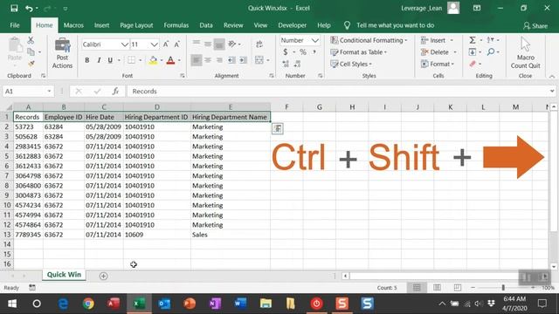559x314 pixels.
Task: Open the font size 11 dropdown
Action: (154, 44)
